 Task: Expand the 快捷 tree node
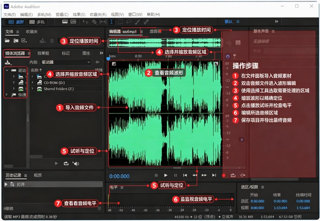click(x=6, y=95)
